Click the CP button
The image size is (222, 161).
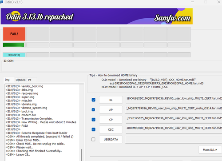tap(111, 120)
